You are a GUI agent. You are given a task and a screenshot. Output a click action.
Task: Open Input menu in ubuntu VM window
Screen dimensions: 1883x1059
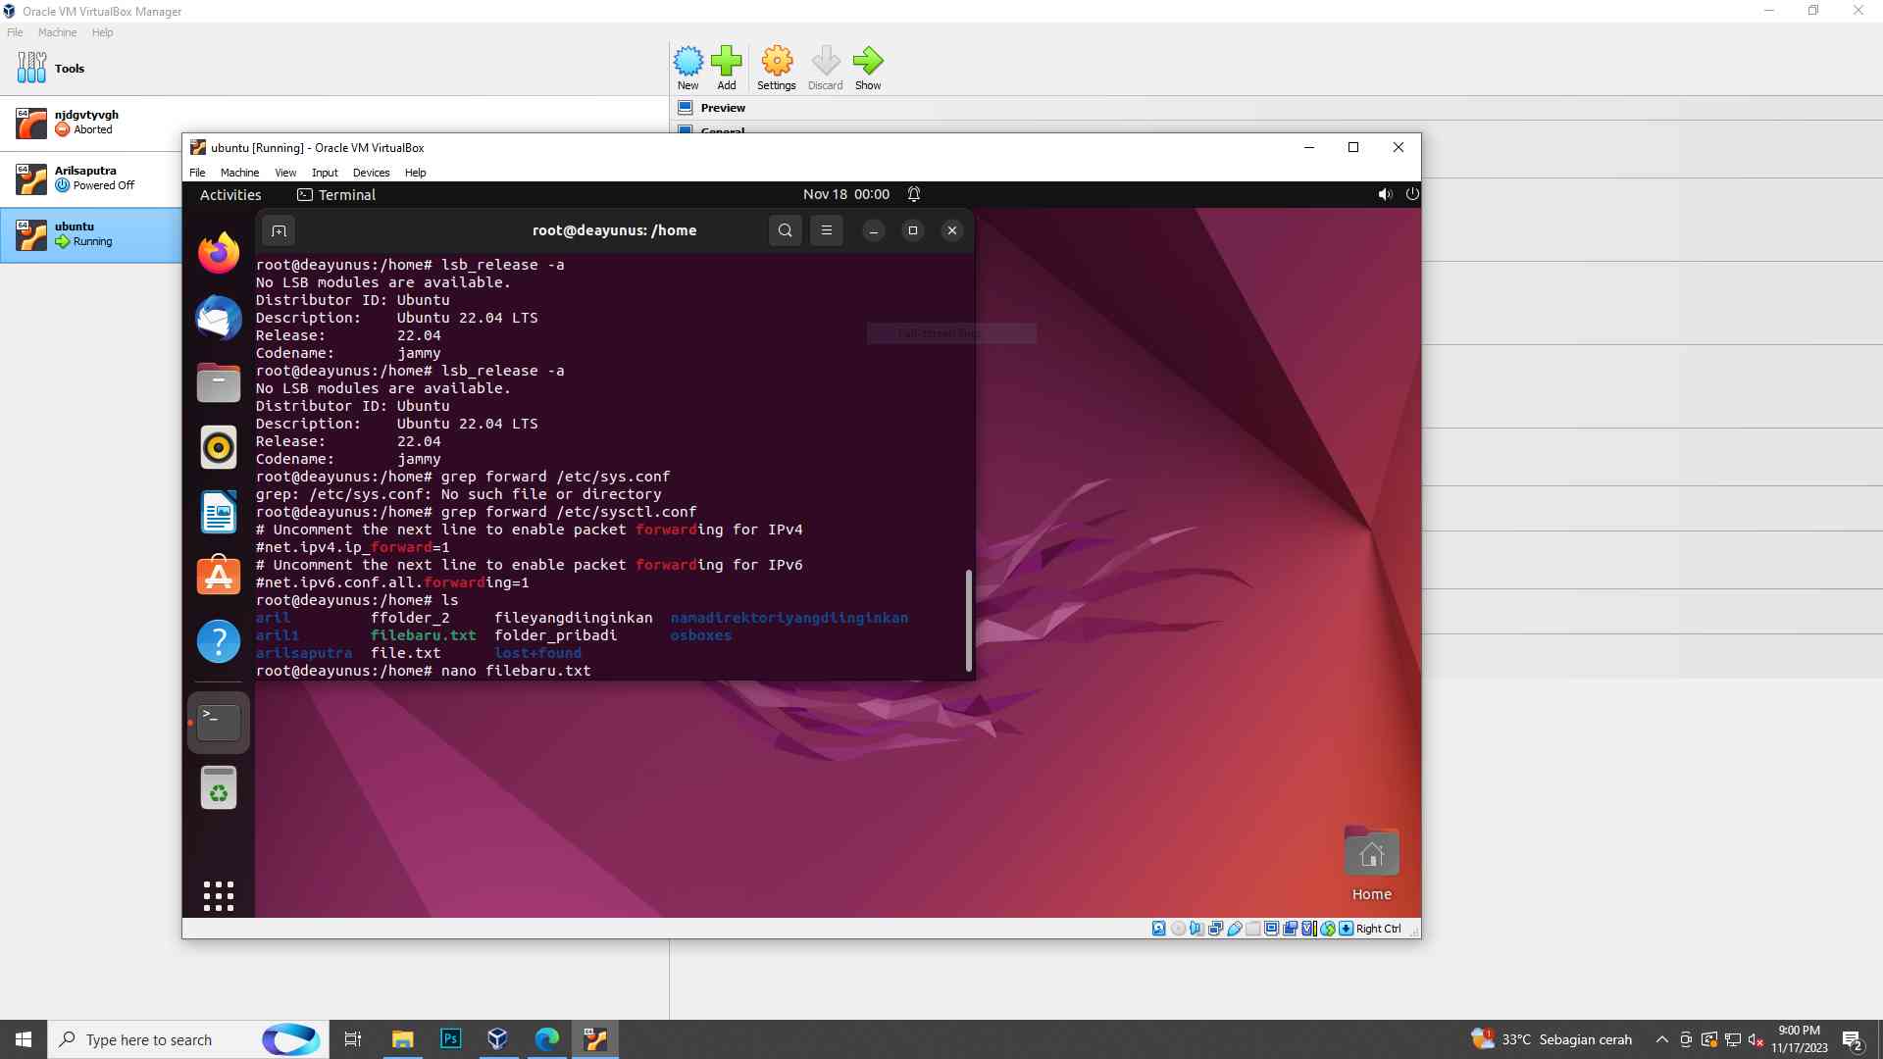(325, 173)
